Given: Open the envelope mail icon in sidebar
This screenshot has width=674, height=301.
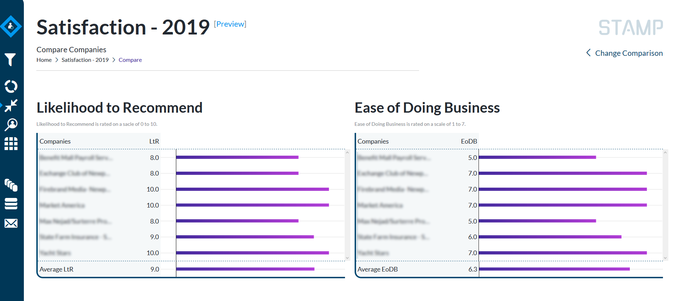Looking at the screenshot, I should (x=11, y=223).
